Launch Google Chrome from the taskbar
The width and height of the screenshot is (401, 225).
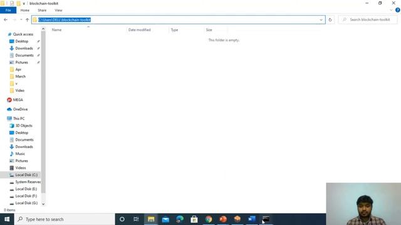point(209,219)
